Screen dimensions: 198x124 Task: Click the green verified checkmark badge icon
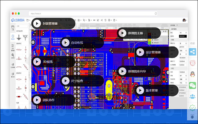pos(193,107)
